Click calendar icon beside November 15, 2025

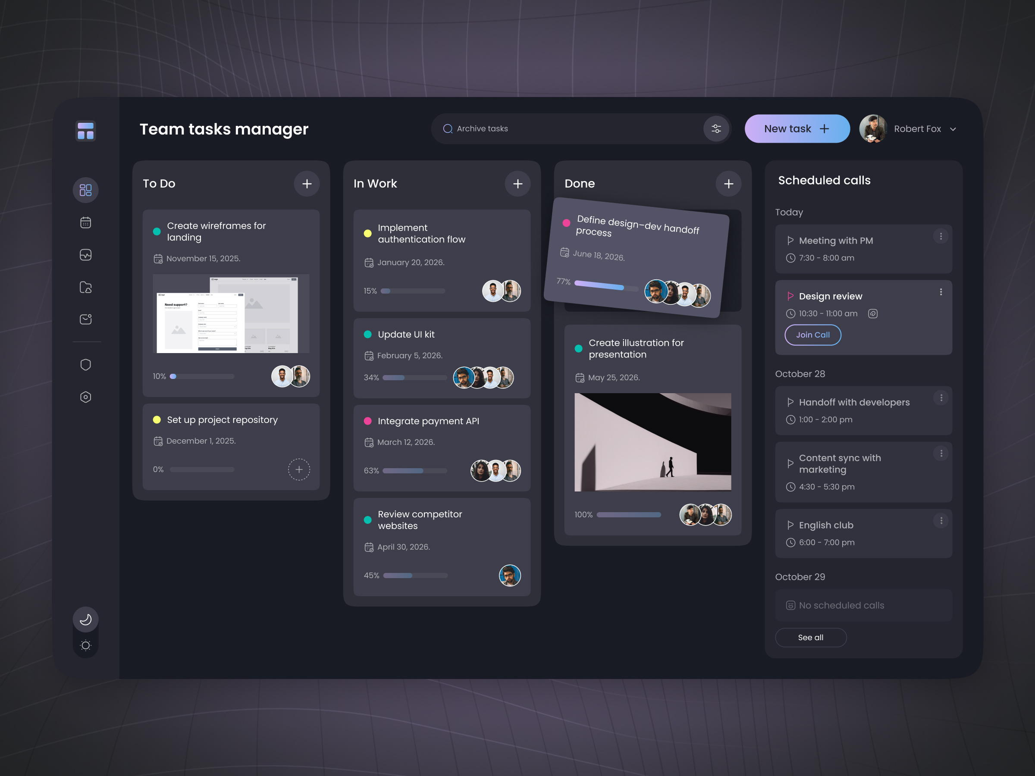click(158, 259)
